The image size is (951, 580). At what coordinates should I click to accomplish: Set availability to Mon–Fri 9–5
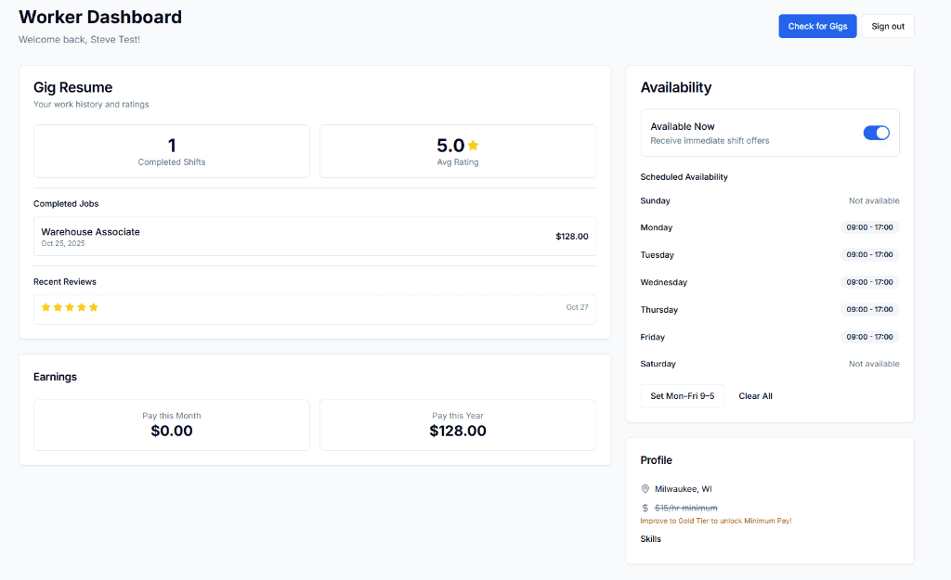point(682,396)
